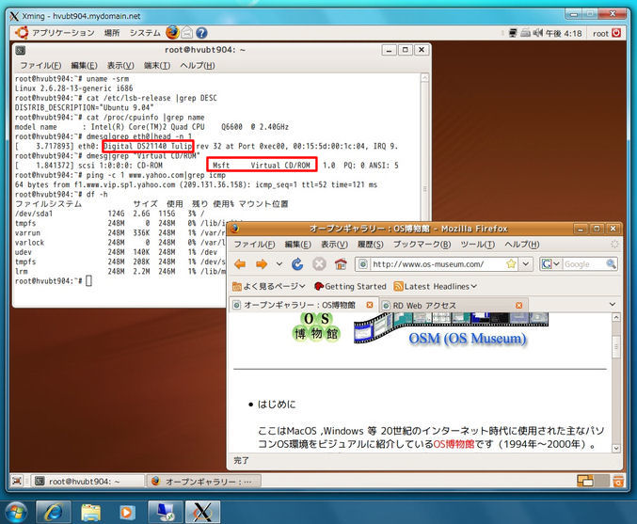637x524 pixels.
Task: Open the アプリケーション menu in GNOME panel
Action: pyautogui.click(x=63, y=33)
